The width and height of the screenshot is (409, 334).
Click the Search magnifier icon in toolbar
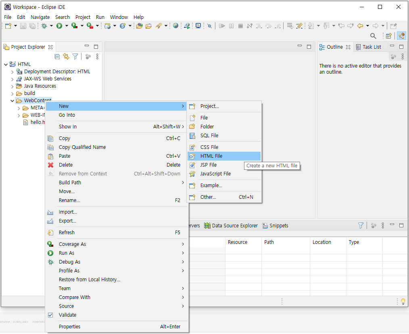point(373,36)
